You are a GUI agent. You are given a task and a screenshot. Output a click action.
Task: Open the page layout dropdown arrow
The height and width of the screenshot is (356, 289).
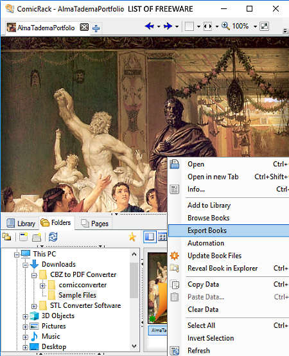tap(198, 27)
